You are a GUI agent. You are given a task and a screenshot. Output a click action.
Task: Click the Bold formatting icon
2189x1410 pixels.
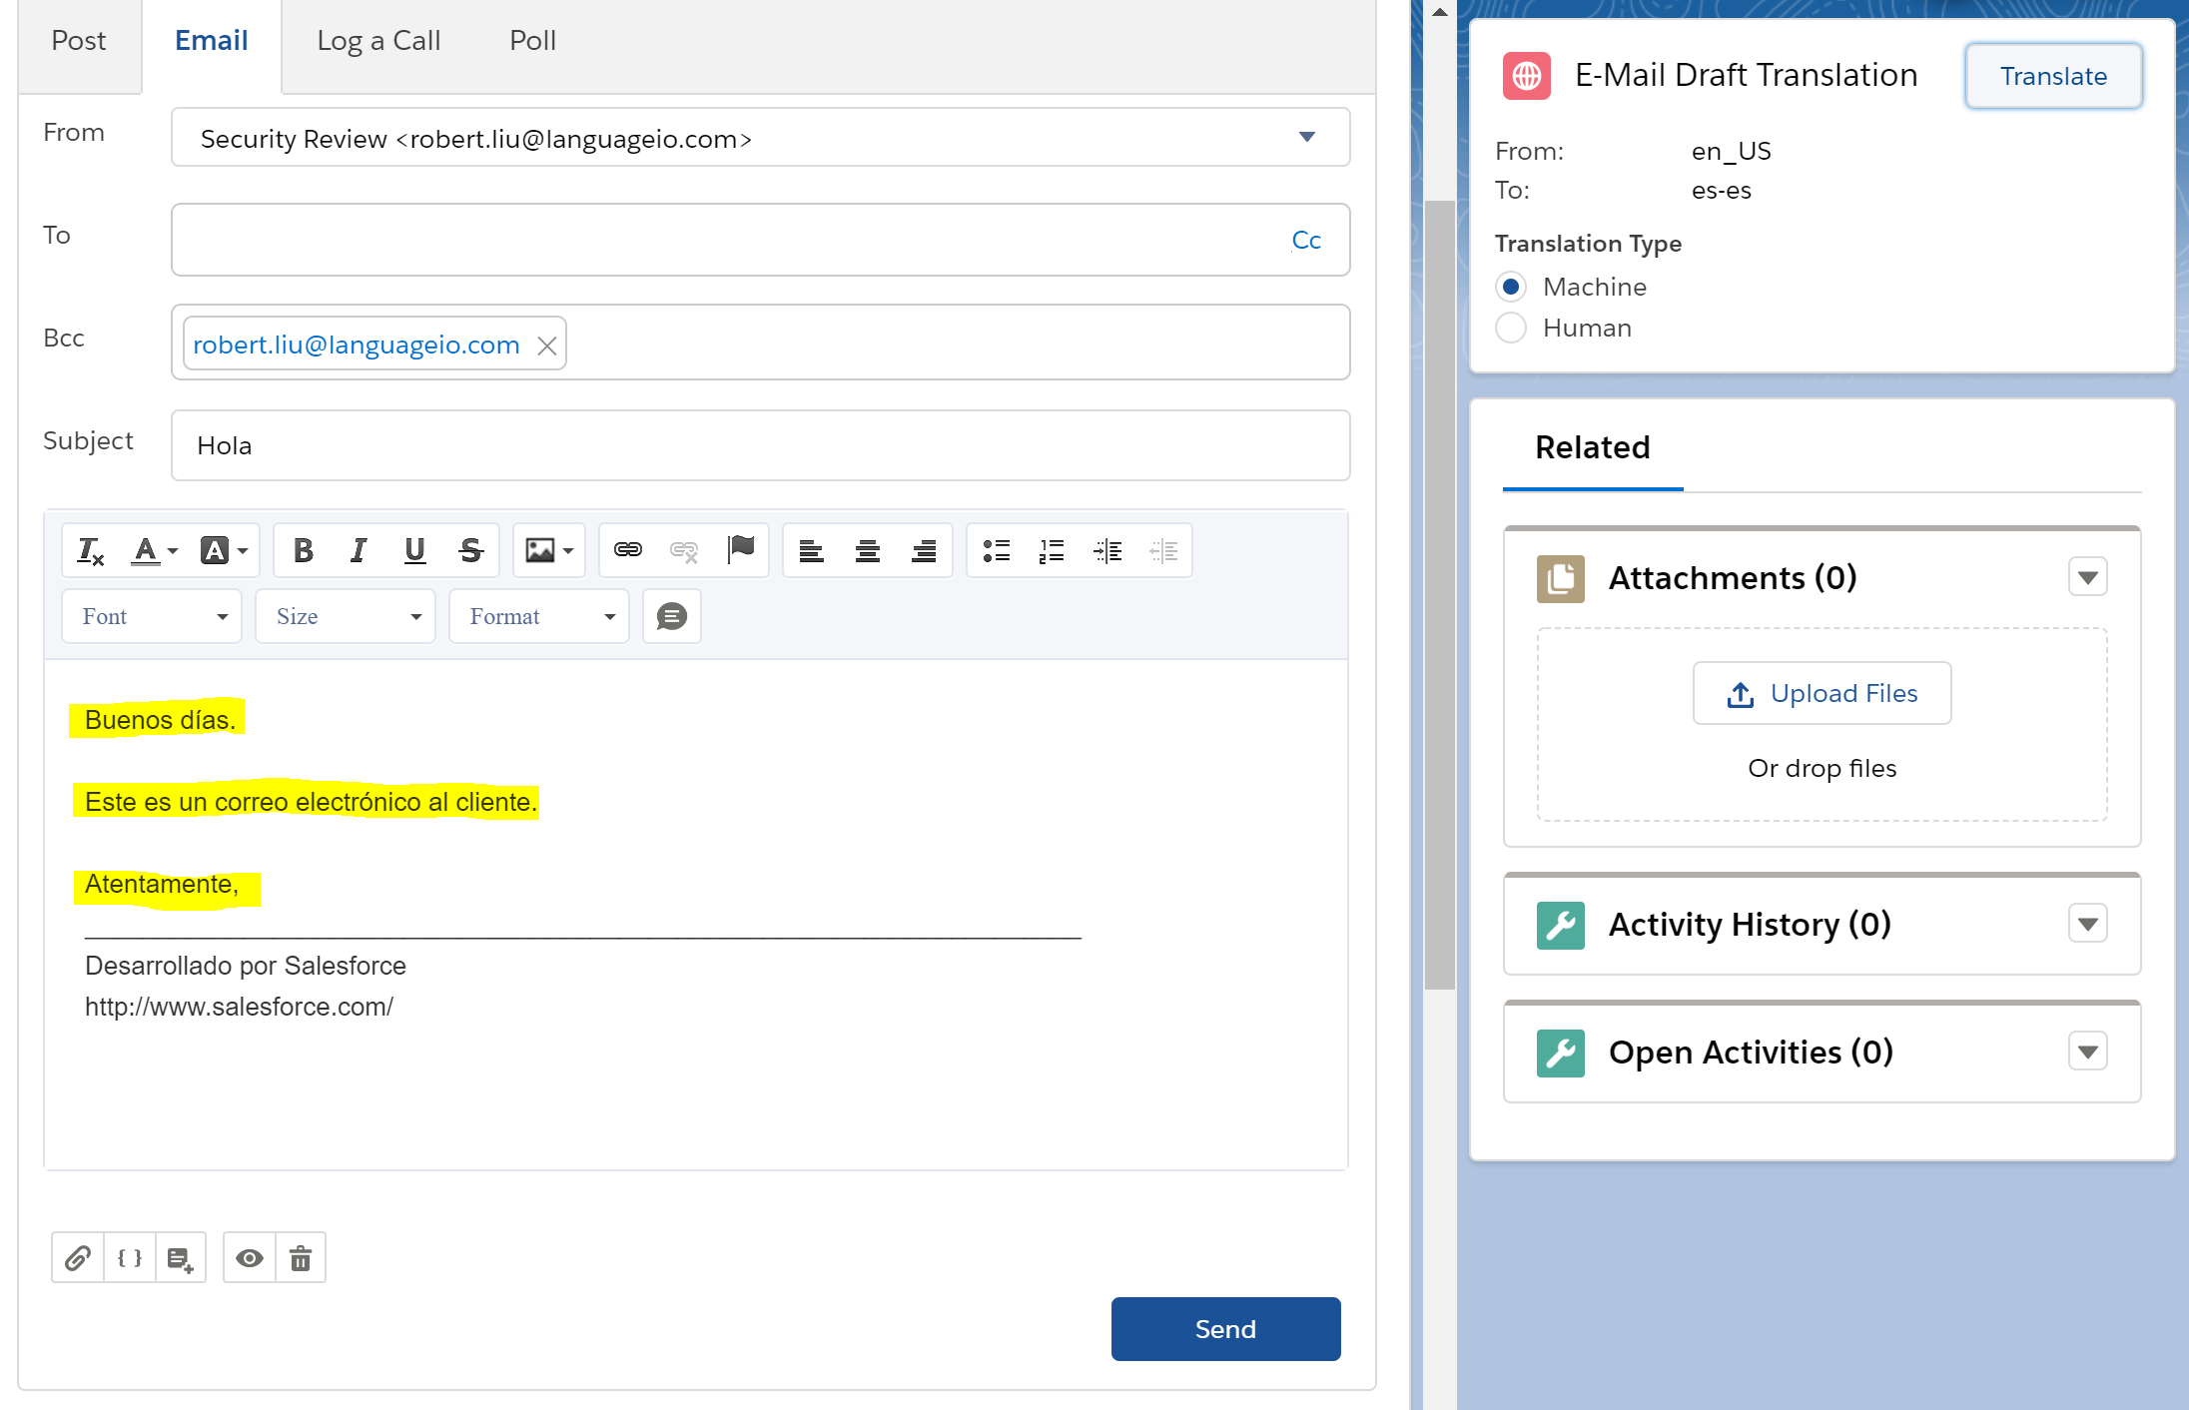coord(304,550)
